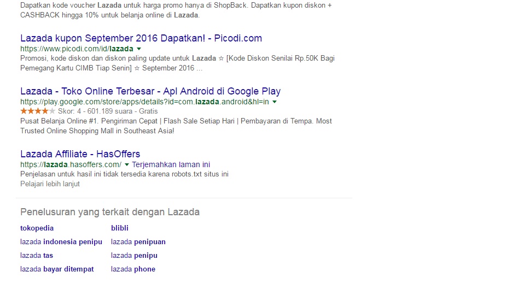Select related search blibli

tap(120, 228)
